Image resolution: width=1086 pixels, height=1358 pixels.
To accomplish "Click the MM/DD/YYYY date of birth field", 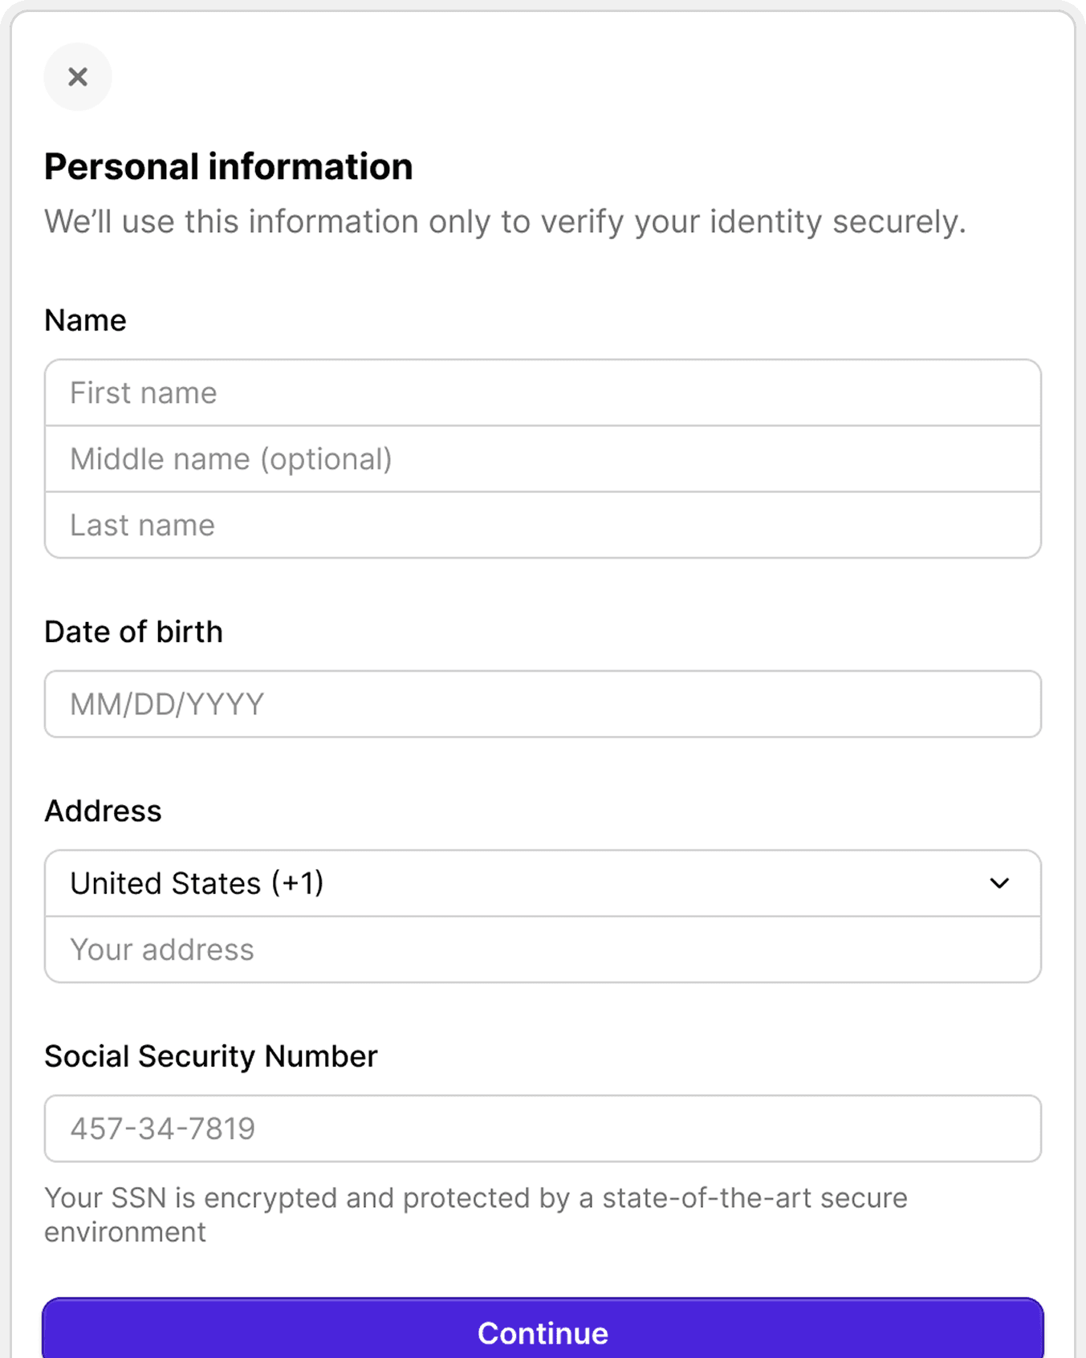I will (543, 704).
